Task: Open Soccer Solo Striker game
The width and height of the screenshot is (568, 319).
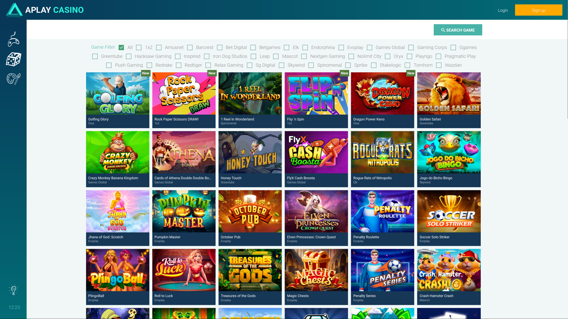Action: [x=449, y=211]
